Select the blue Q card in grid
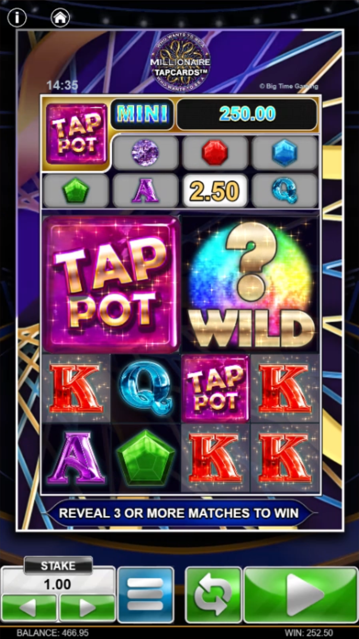Image resolution: width=359 pixels, height=639 pixels. click(x=146, y=388)
